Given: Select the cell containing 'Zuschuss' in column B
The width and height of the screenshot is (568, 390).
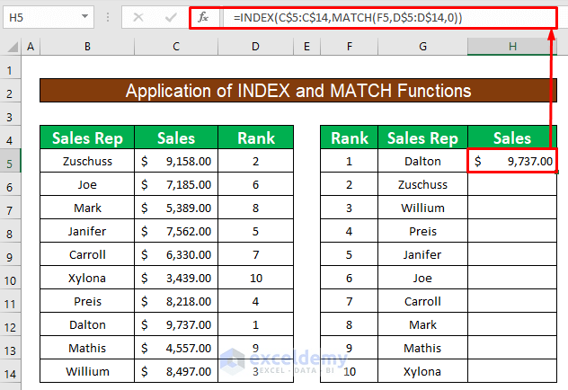Looking at the screenshot, I should point(87,161).
